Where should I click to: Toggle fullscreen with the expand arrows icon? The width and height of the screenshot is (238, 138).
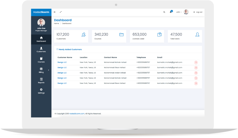(61, 12)
